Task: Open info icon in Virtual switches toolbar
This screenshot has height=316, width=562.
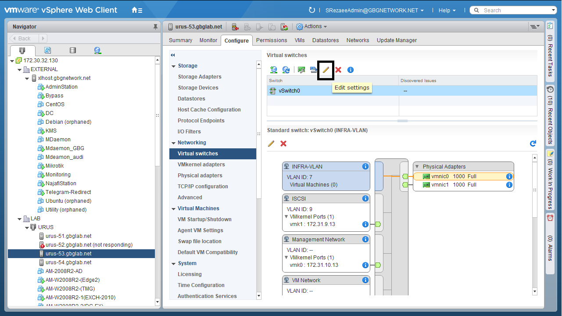Action: tap(351, 70)
